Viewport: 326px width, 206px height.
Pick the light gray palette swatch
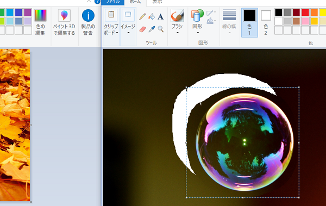click(x=287, y=21)
